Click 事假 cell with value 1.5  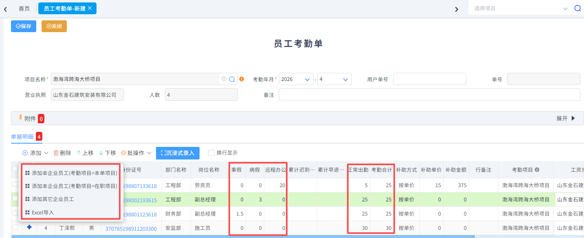pos(237,214)
